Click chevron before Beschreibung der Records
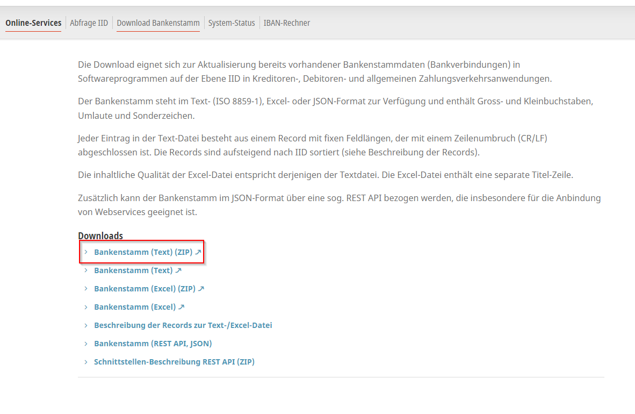This screenshot has width=635, height=414. [85, 325]
